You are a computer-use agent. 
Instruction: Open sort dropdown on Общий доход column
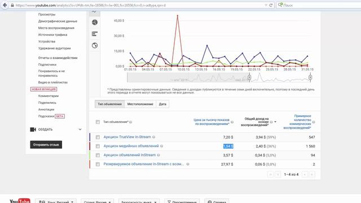[275, 122]
